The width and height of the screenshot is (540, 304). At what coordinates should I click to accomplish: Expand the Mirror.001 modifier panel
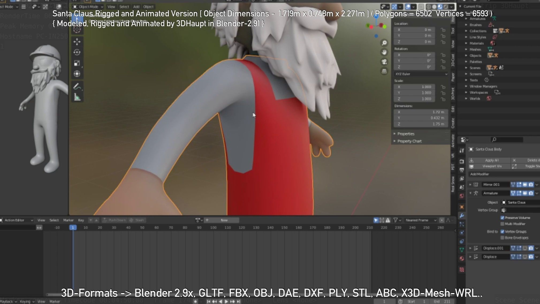point(470,185)
